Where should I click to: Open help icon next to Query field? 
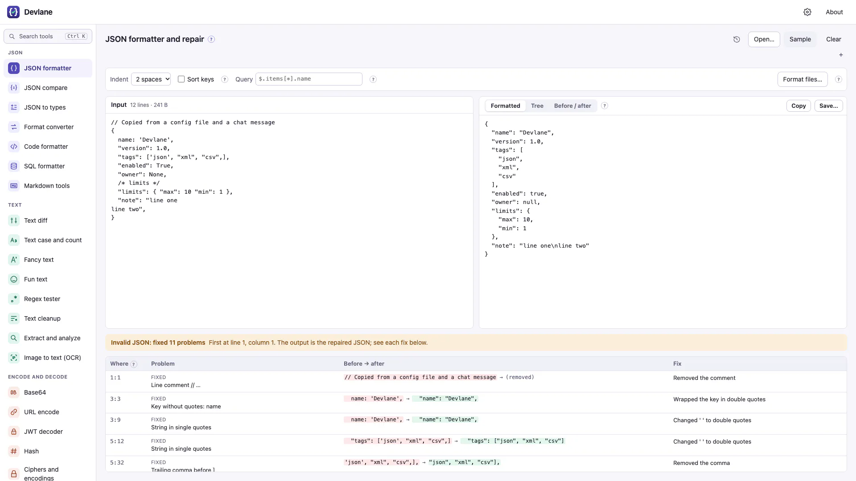pyautogui.click(x=373, y=79)
